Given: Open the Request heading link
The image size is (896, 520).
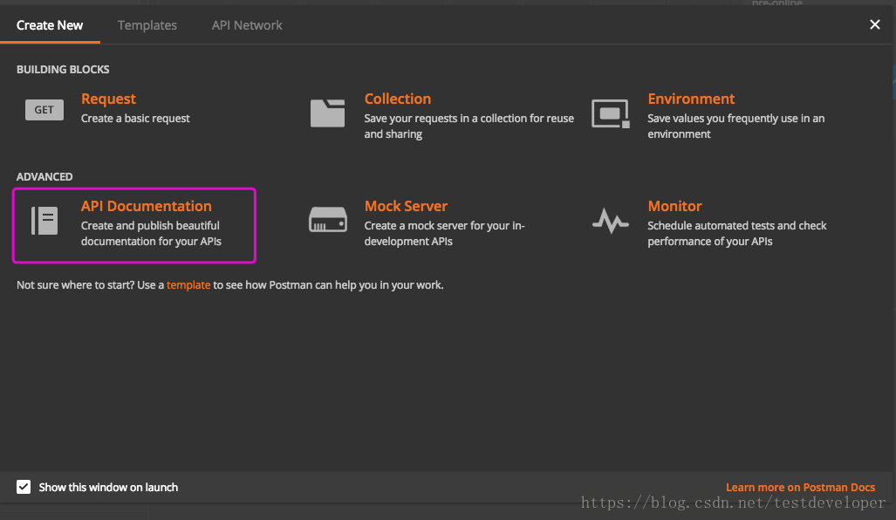Looking at the screenshot, I should click(x=108, y=99).
